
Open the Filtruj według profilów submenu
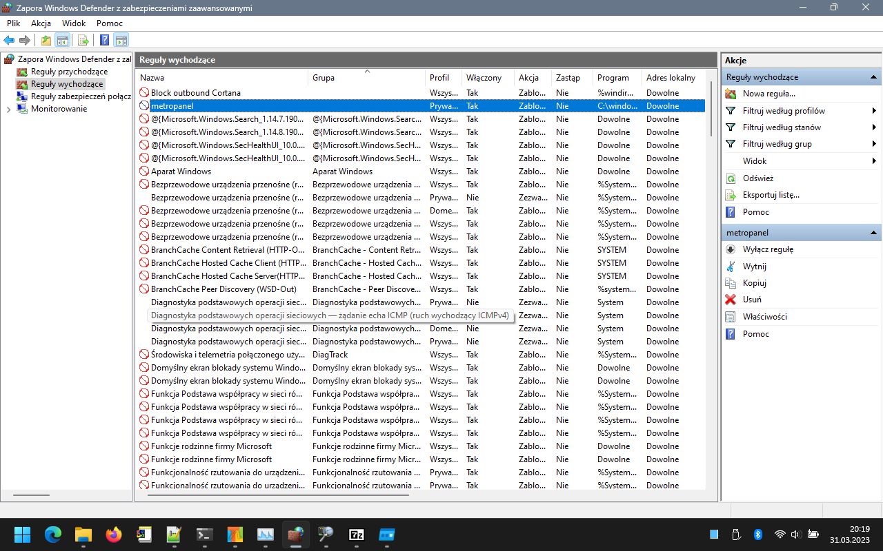tap(801, 111)
